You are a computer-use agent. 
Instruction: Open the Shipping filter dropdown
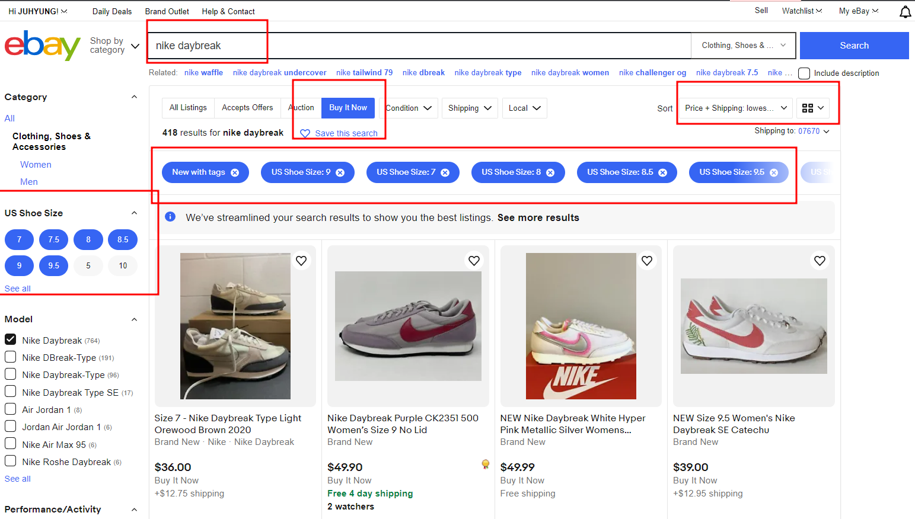[470, 108]
